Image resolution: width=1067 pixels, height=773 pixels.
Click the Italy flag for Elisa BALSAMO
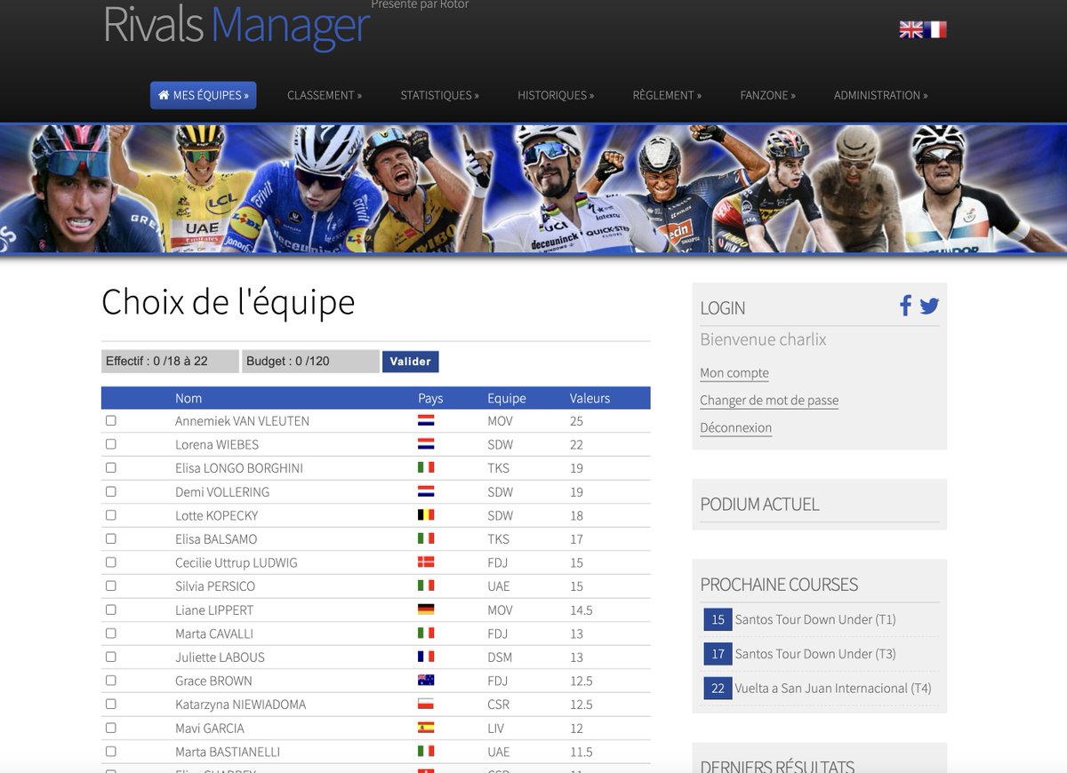[426, 538]
